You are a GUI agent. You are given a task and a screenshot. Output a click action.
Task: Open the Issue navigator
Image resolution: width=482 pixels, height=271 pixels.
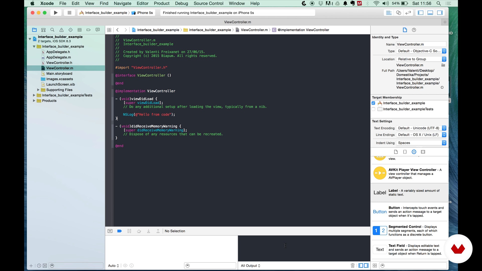point(62,30)
